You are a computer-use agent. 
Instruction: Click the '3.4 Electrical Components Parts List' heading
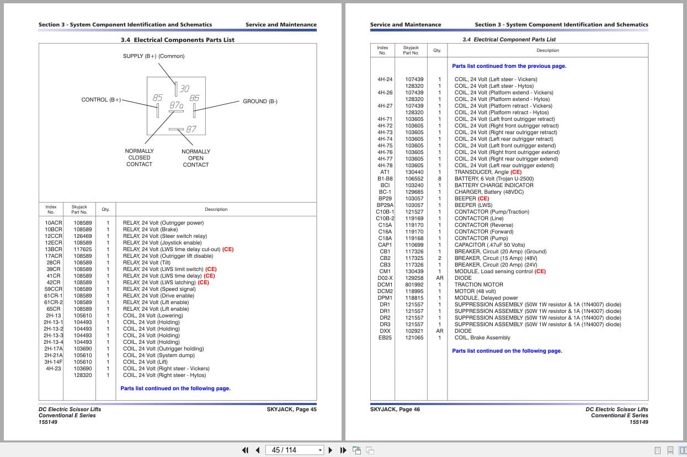[178, 40]
